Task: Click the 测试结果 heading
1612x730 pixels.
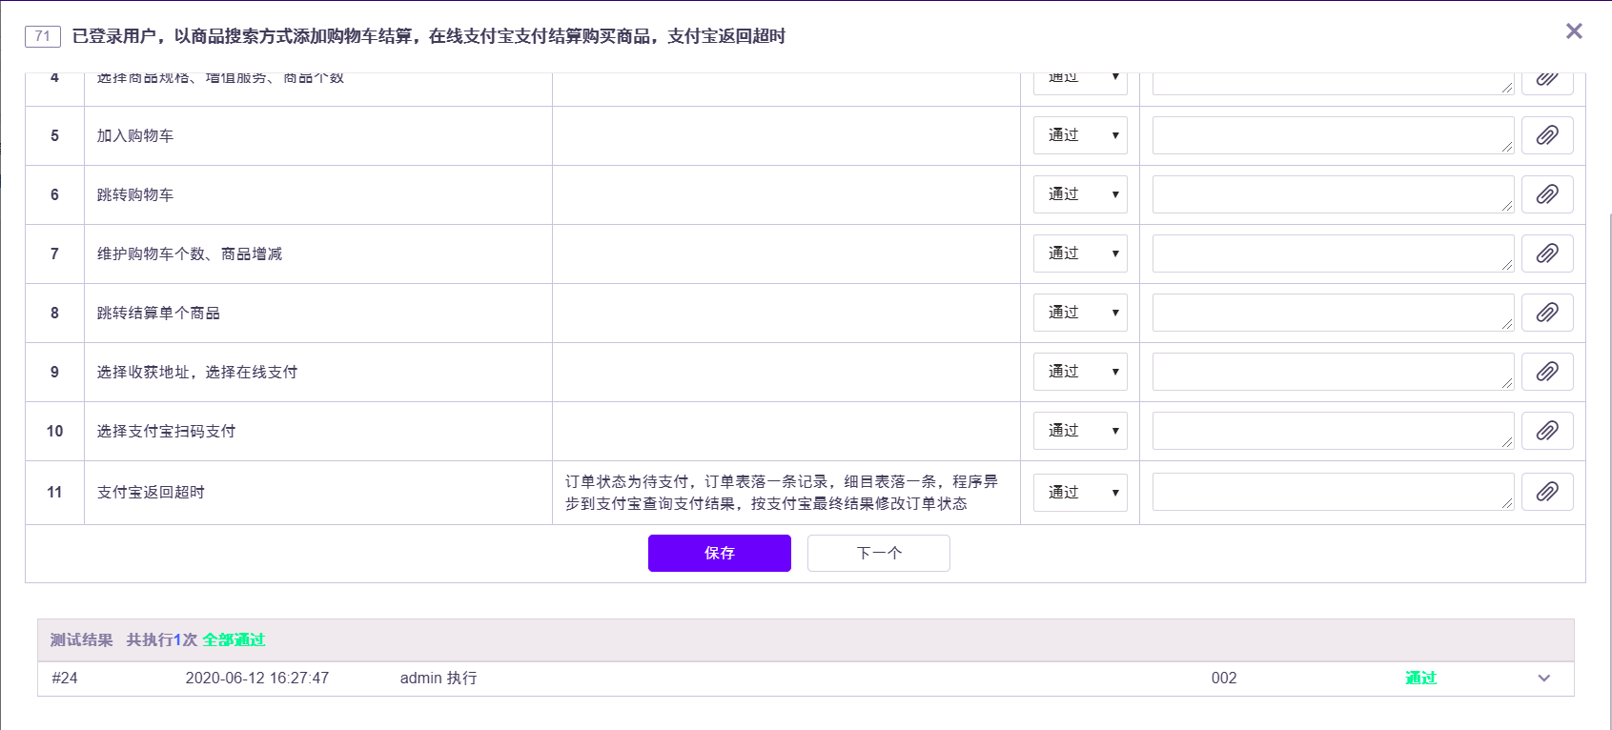Action: 82,640
